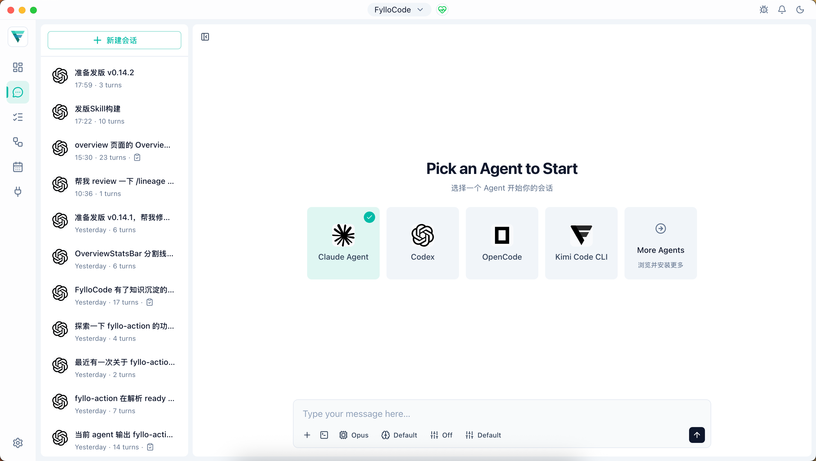Open conversation OverviewStatsBar 分割线
The height and width of the screenshot is (461, 816).
pyautogui.click(x=114, y=259)
